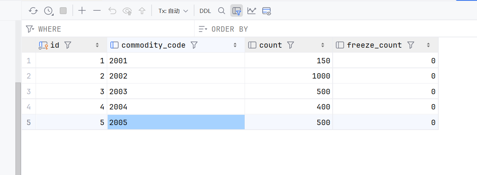Screen dimensions: 477x175
Task: Show the table DDL
Action: (x=205, y=11)
